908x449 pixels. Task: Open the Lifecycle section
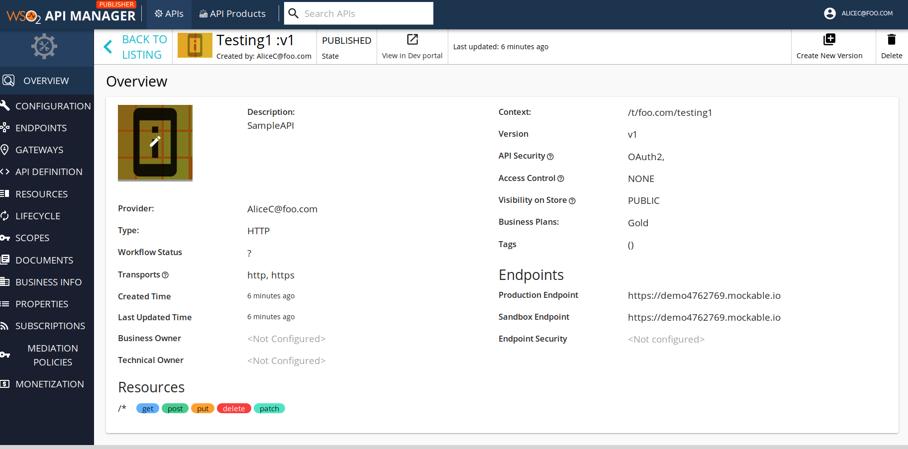38,216
